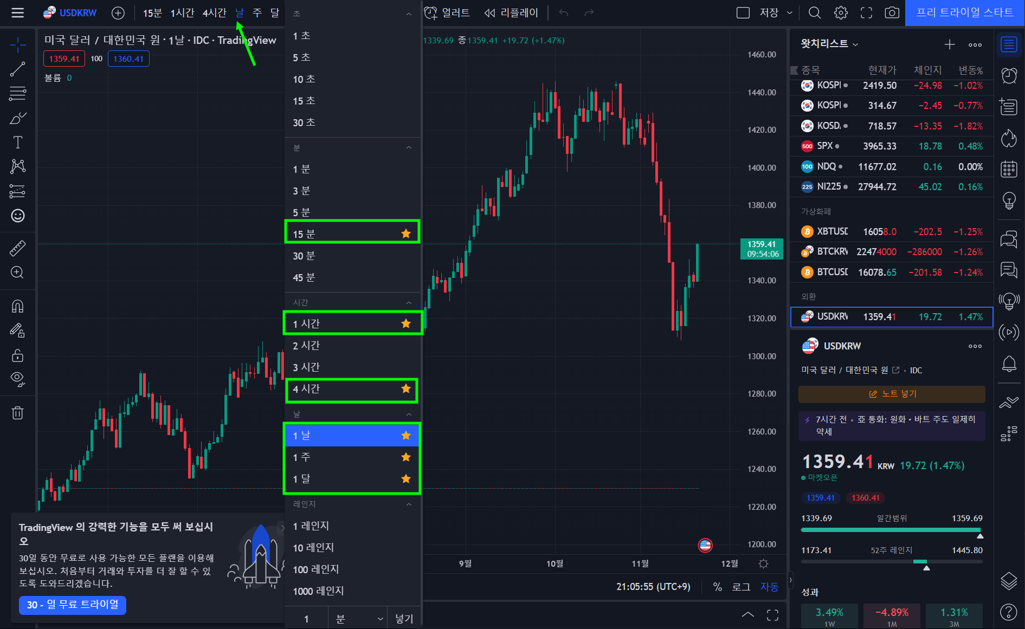Open the economic calendar panel
The width and height of the screenshot is (1025, 629).
tap(1009, 169)
